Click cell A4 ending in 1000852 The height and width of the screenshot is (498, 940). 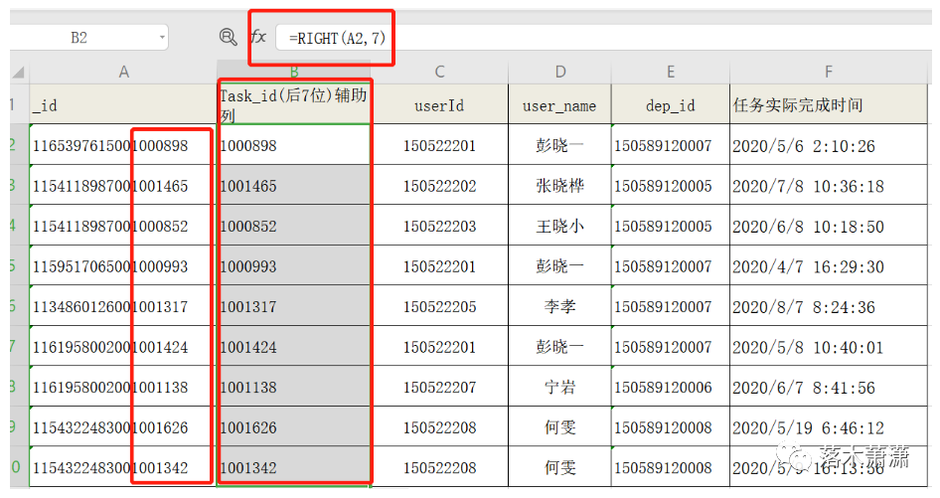pyautogui.click(x=123, y=226)
